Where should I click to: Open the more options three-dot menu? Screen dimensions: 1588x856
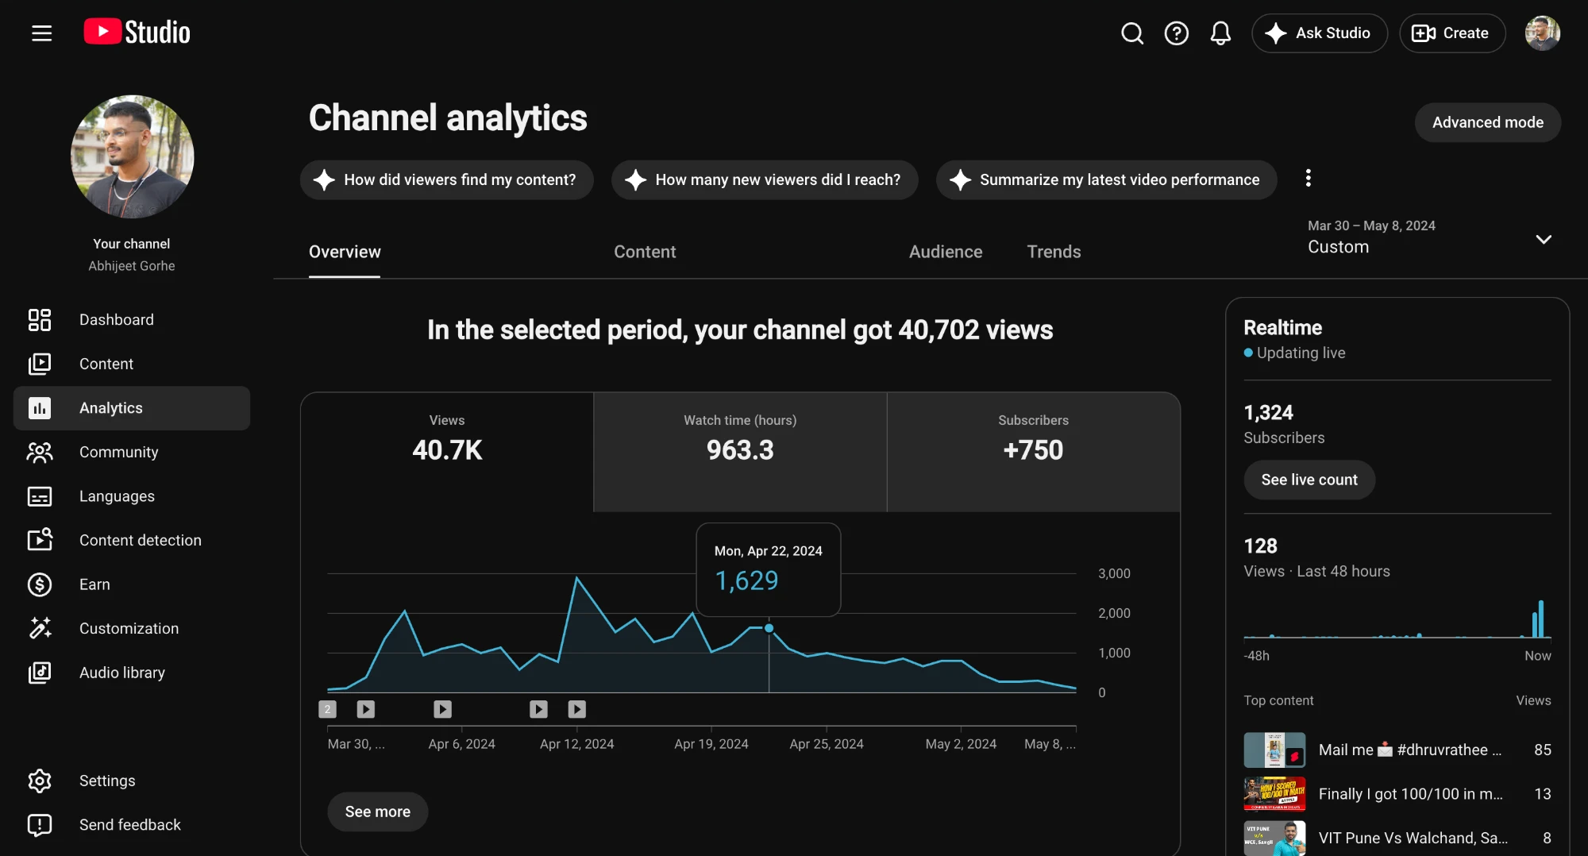coord(1308,178)
